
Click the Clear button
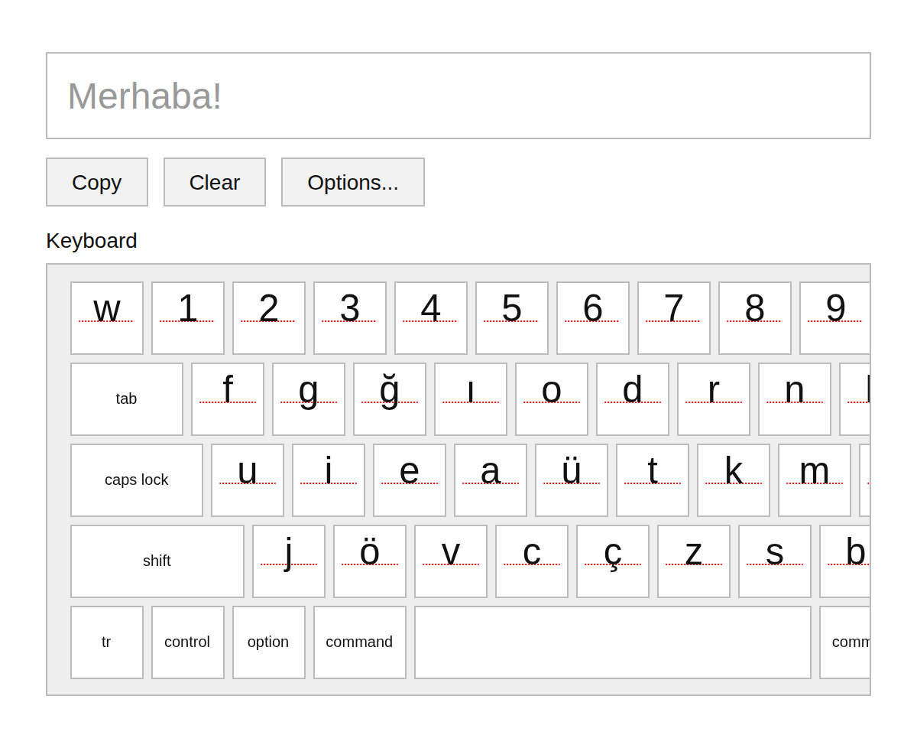(x=215, y=182)
